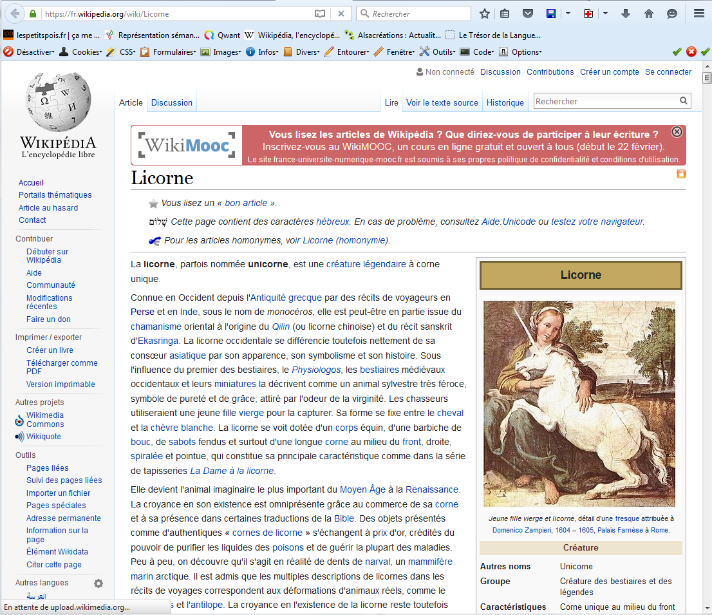Click the Wikipedia search magnifier icon
Screen dimensions: 712x615
pyautogui.click(x=683, y=101)
